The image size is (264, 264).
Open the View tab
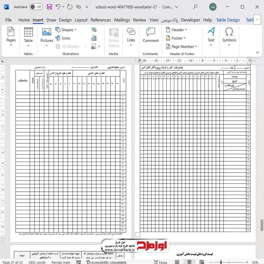154,20
